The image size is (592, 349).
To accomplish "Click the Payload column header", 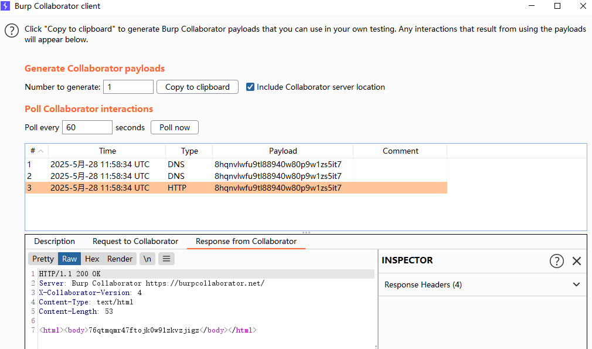I will point(283,151).
